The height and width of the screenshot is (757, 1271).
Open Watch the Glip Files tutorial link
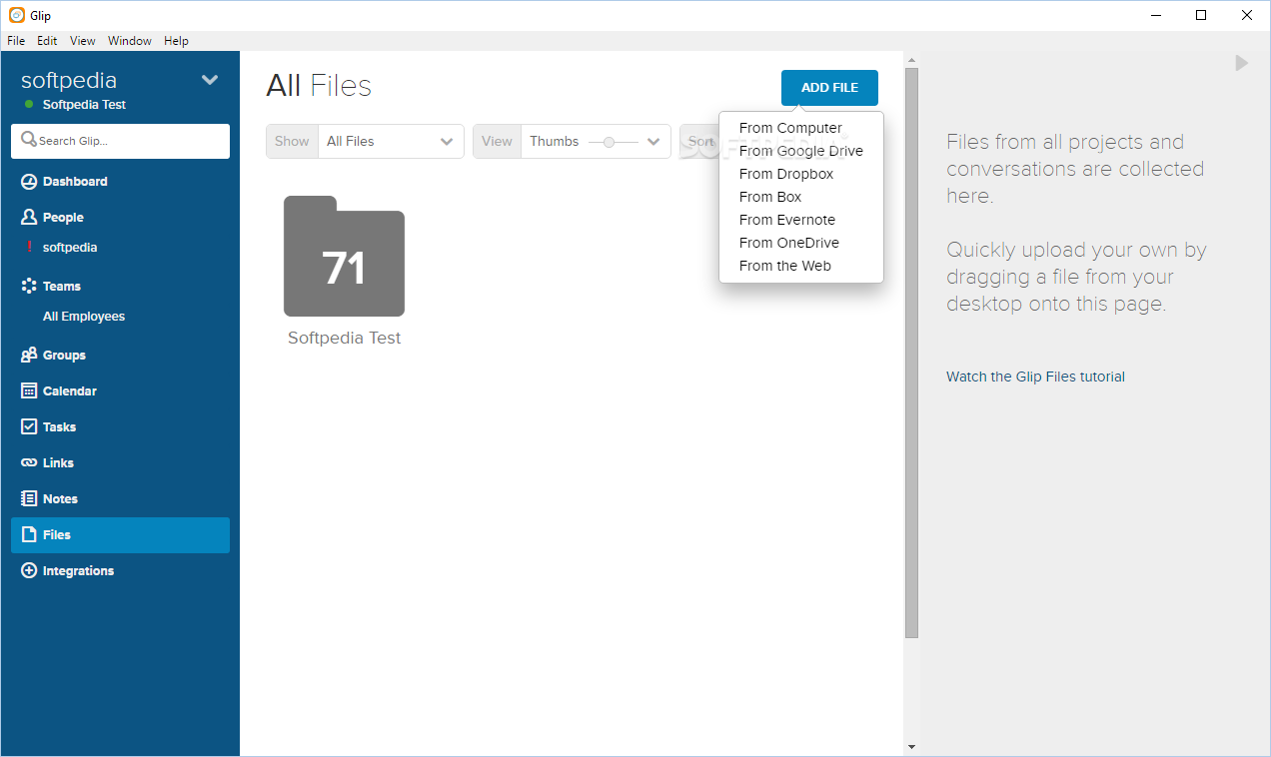coord(1035,377)
